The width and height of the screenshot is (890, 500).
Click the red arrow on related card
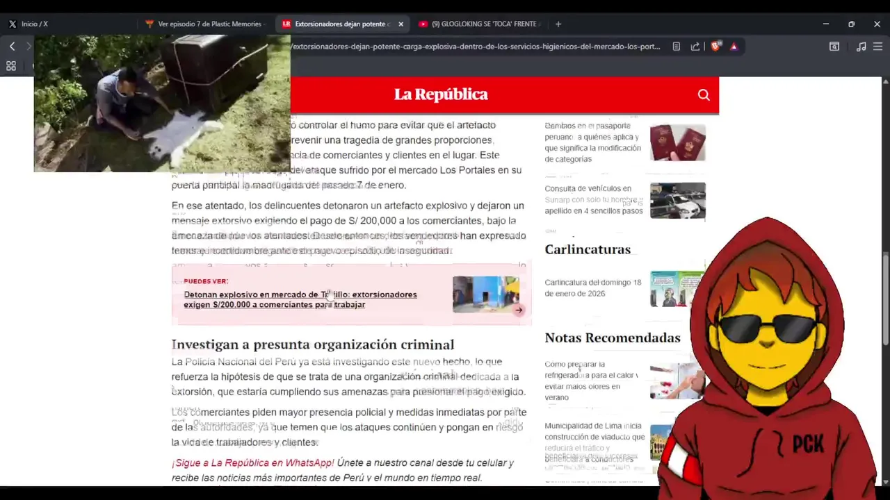(x=519, y=310)
